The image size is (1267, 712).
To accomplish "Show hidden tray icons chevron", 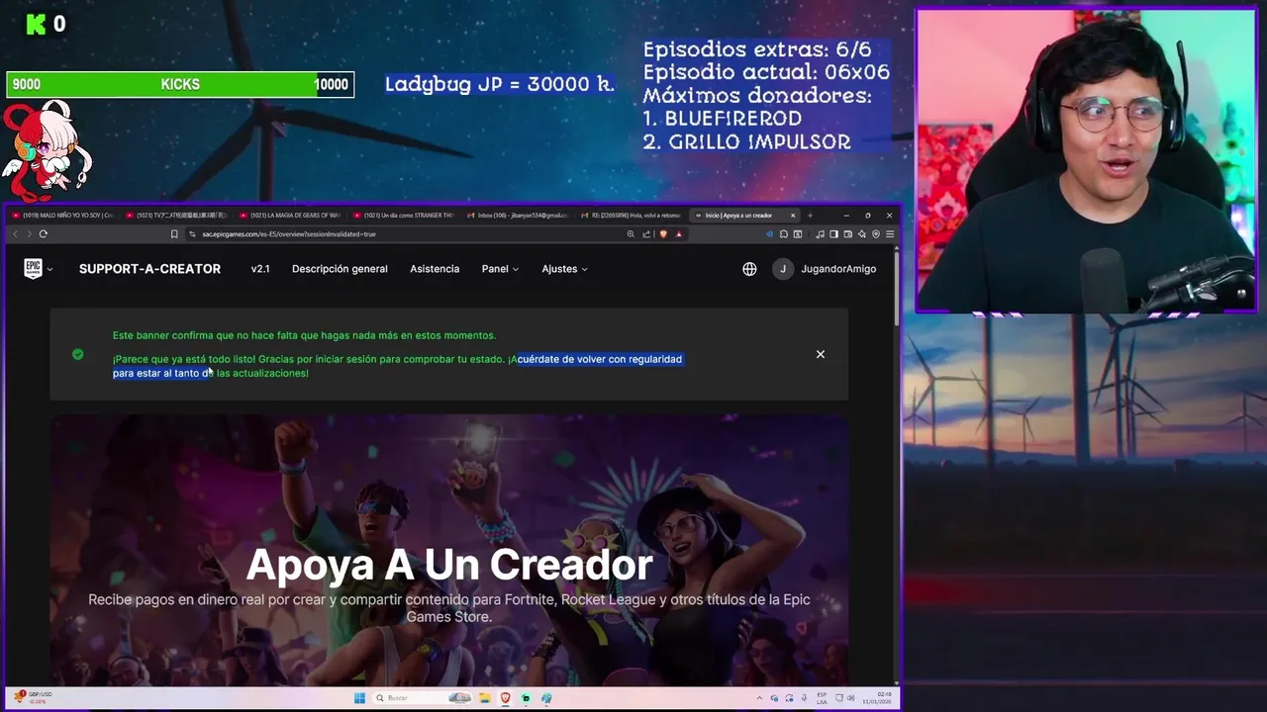I will click(759, 698).
